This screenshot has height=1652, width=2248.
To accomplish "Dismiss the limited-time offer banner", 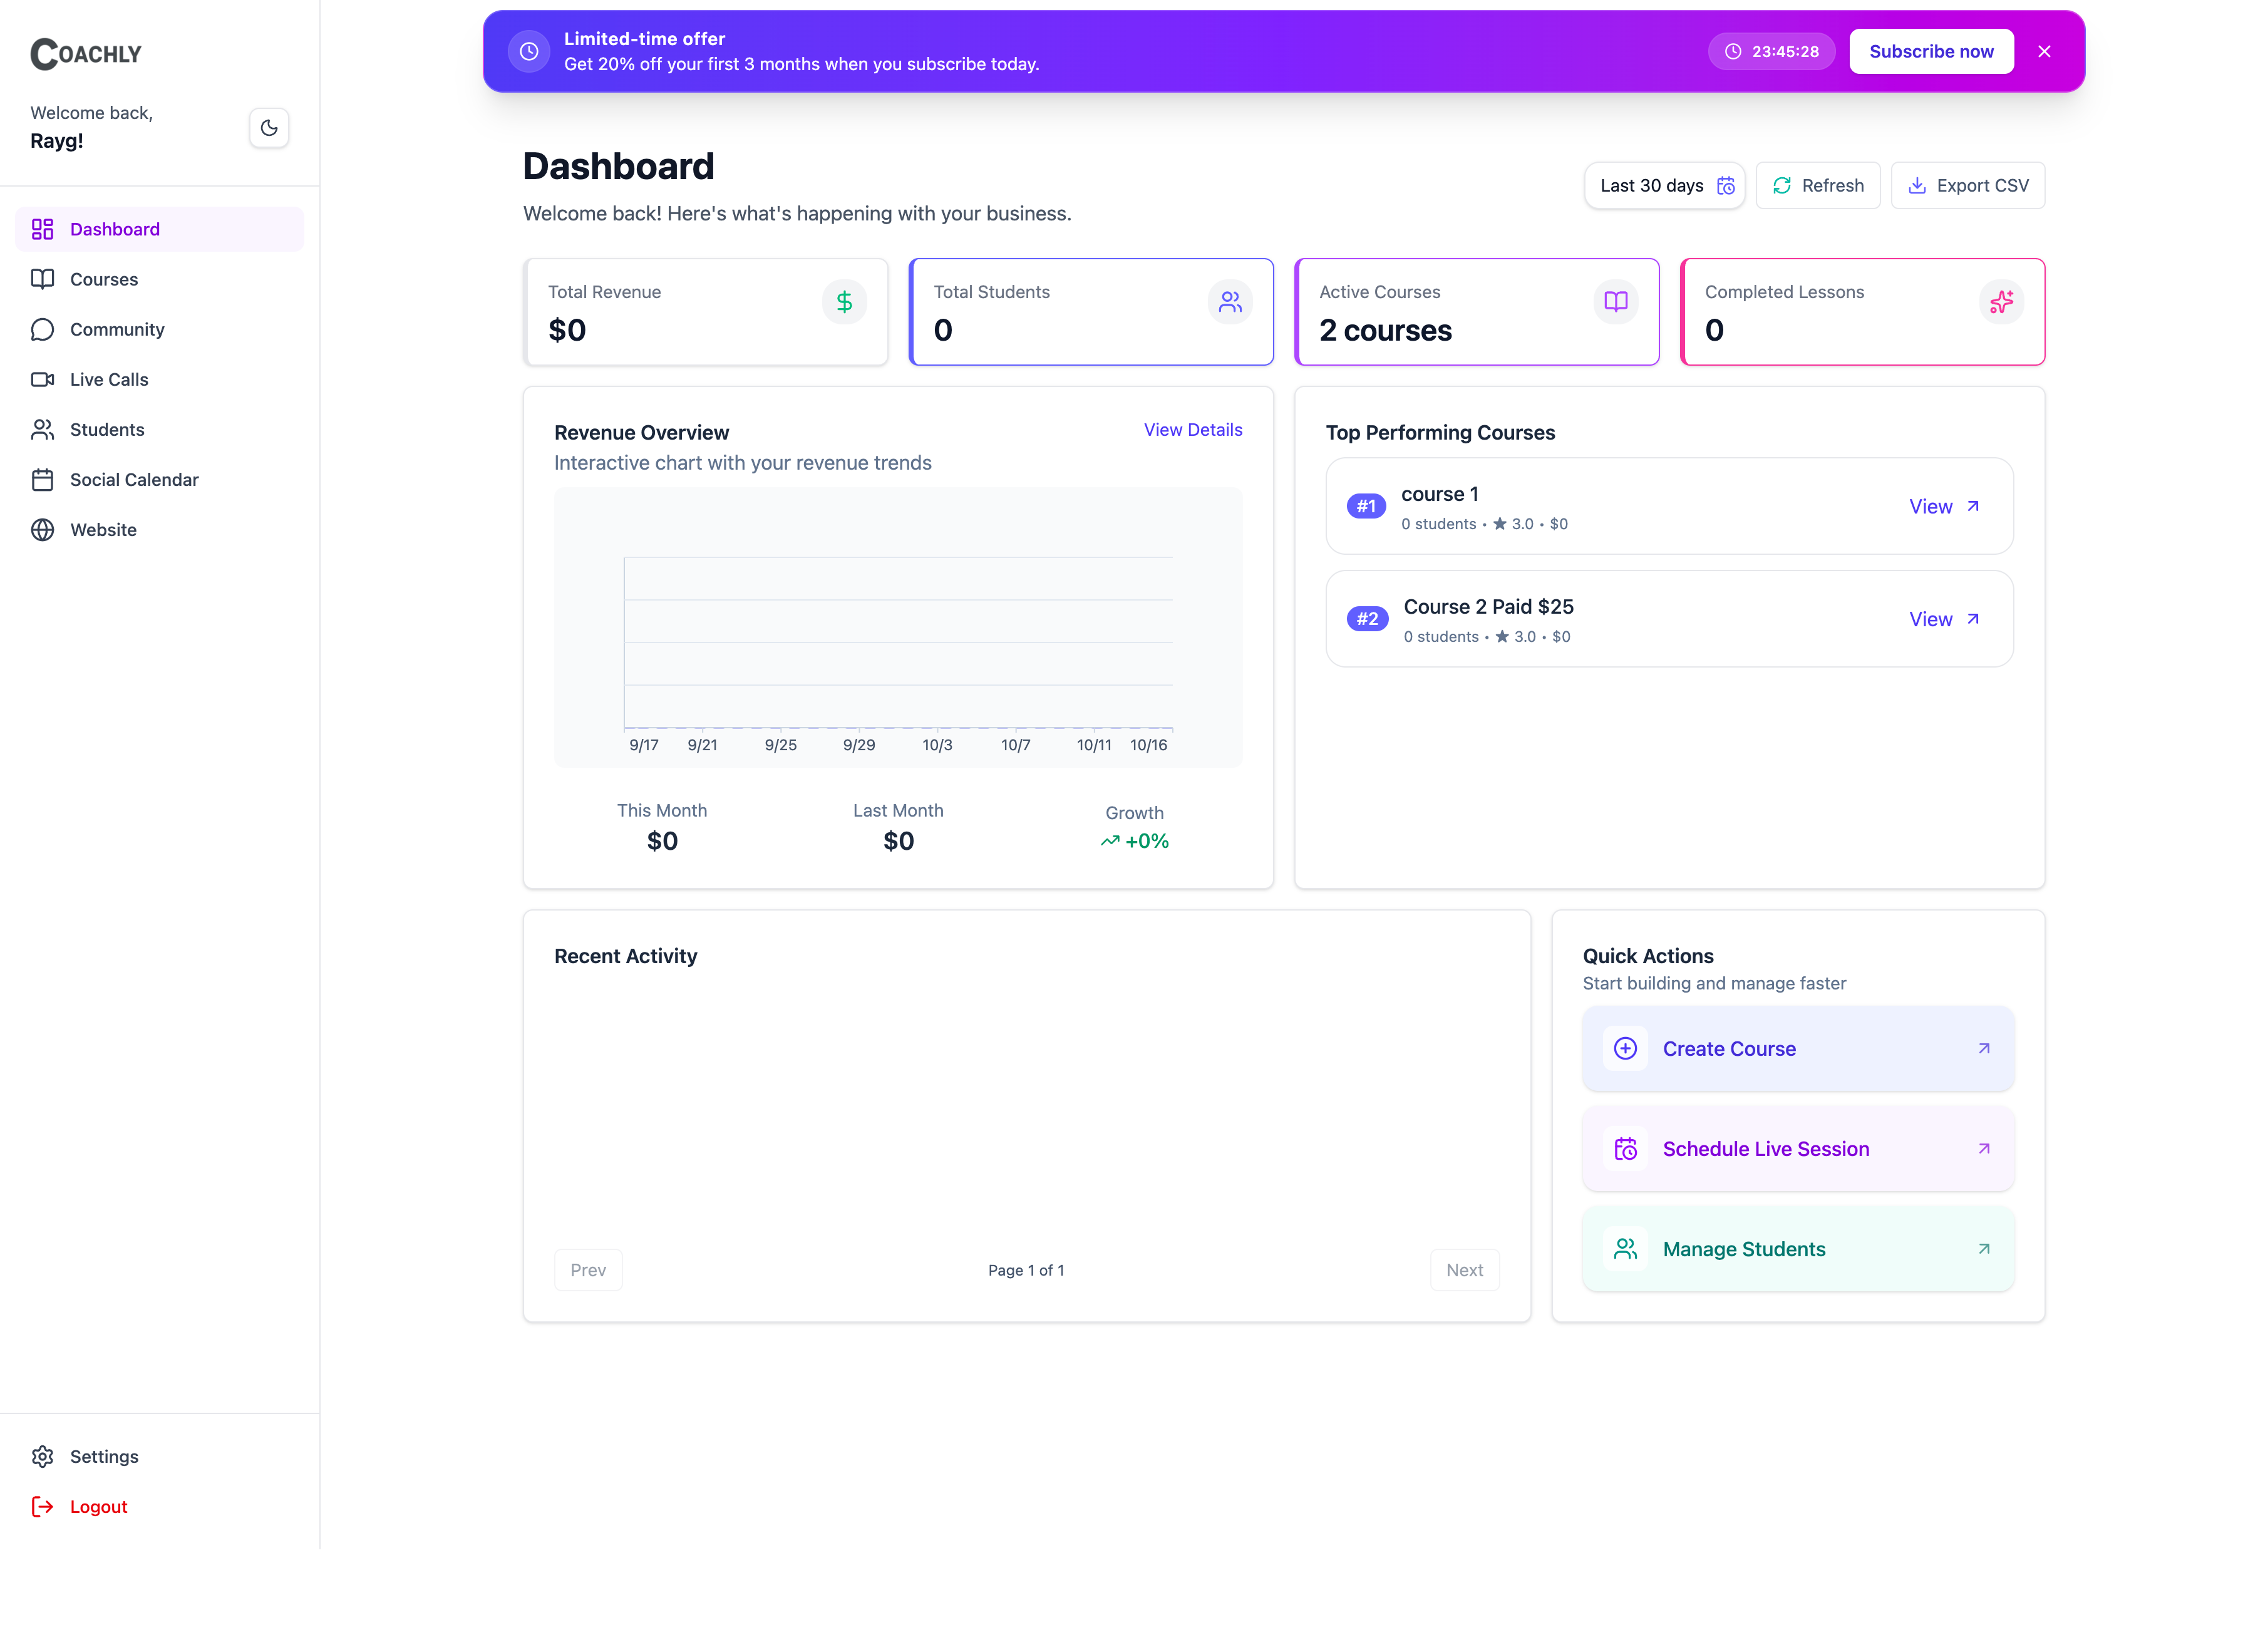I will [x=2045, y=51].
